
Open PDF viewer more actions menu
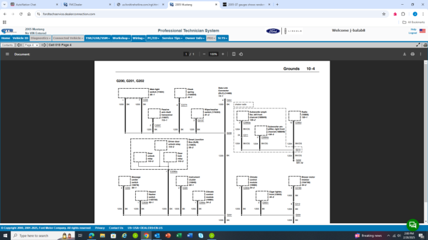coord(421,54)
